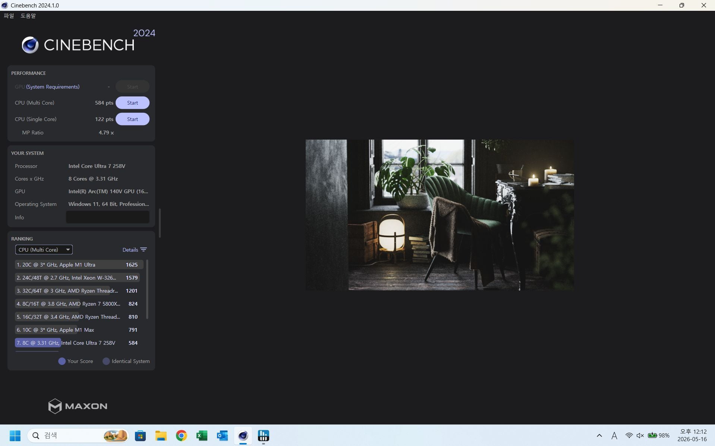715x446 pixels.
Task: Select the Intel Core Ultra 7 258V ranking row
Action: point(77,343)
